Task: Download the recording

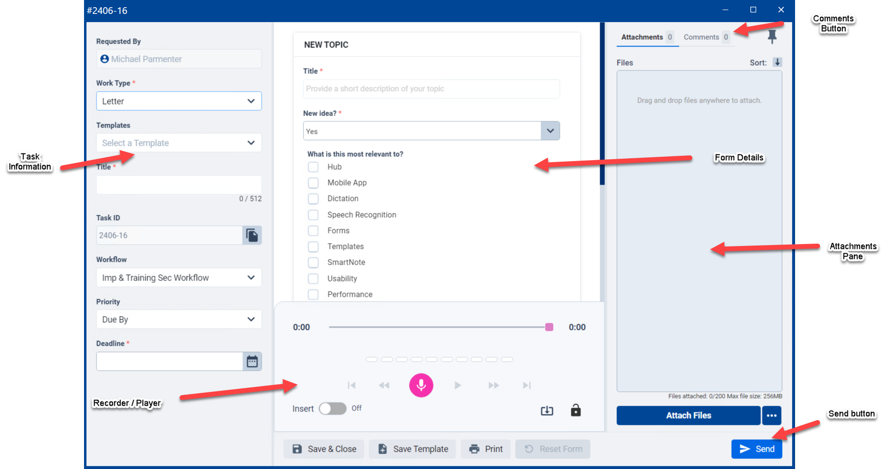Action: click(x=547, y=410)
